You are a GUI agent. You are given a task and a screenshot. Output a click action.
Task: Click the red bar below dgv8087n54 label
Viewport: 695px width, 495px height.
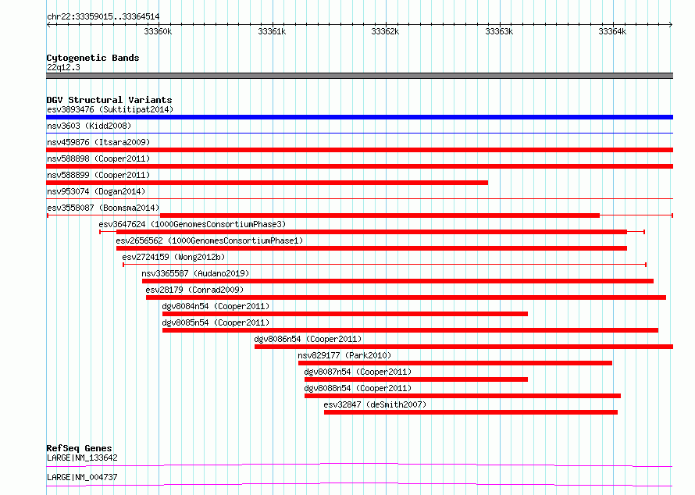(416, 379)
